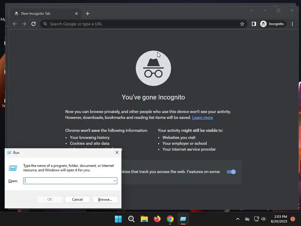The height and width of the screenshot is (226, 301).
Task: Click Your internet service provider text
Action: pos(189,149)
